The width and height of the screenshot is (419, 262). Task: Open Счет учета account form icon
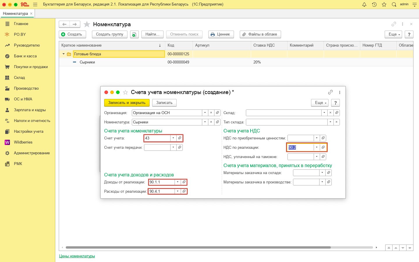(180, 138)
